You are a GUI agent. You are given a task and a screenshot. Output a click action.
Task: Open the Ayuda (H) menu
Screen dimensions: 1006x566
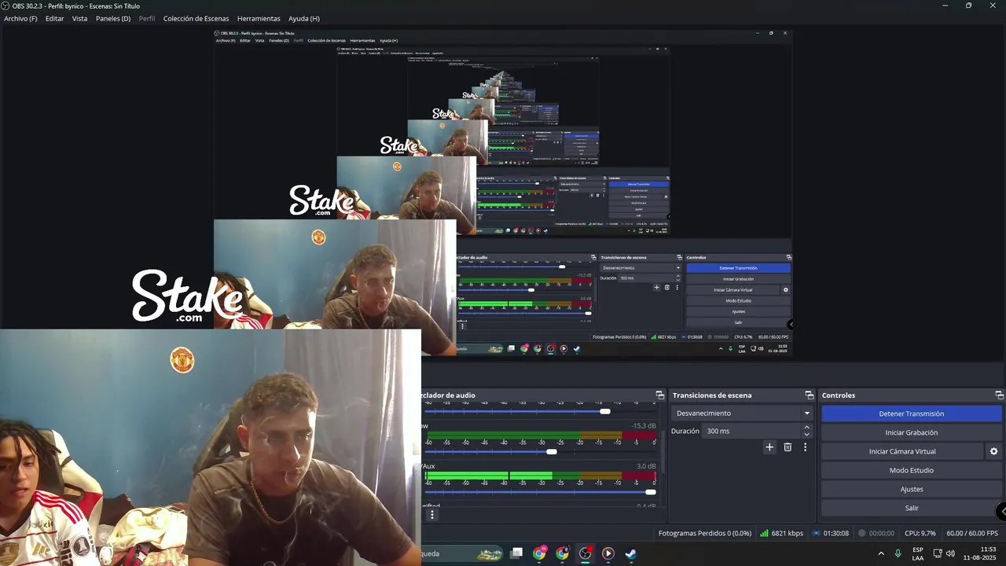[x=303, y=18]
